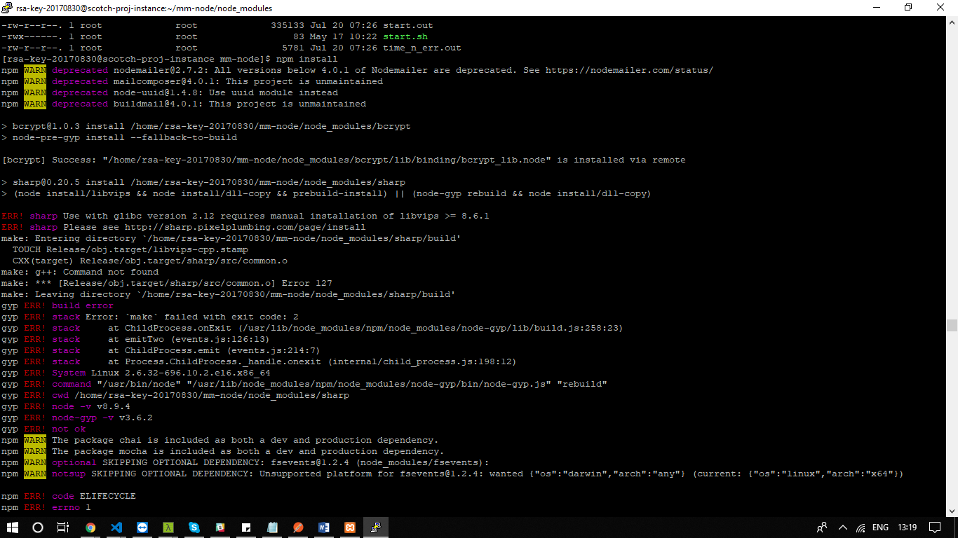Show hidden system tray icons
This screenshot has height=538, width=958.
842,527
